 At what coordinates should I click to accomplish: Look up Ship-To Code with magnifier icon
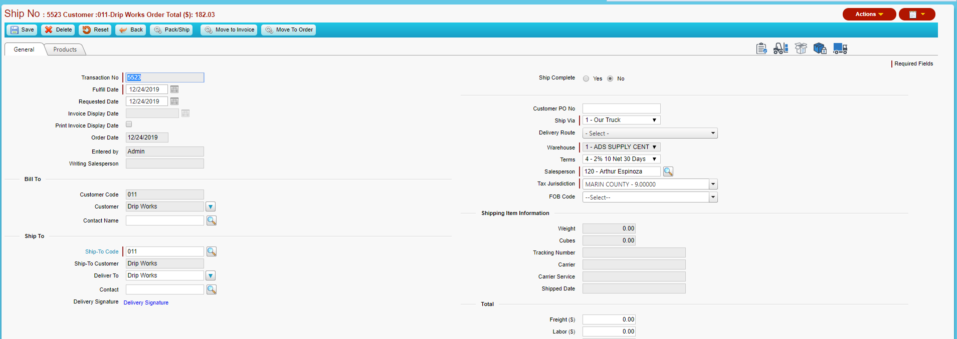[212, 251]
